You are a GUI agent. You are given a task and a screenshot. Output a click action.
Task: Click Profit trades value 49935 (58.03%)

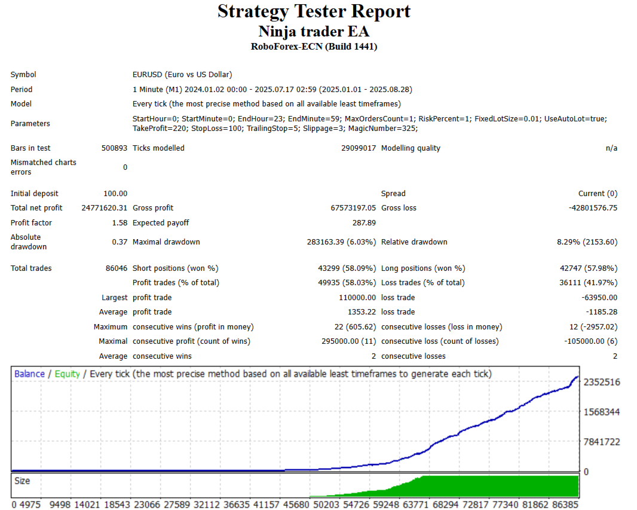[347, 283]
